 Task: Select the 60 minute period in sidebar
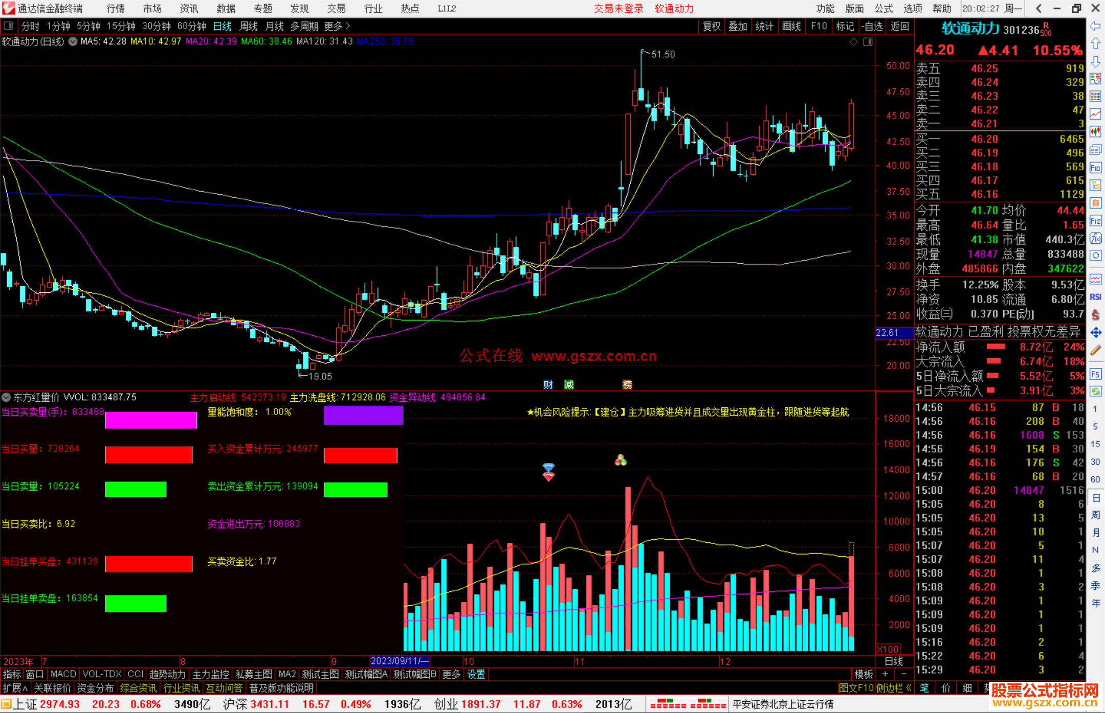[1095, 479]
